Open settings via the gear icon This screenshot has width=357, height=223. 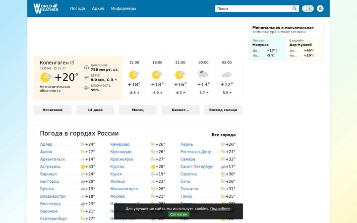coord(320,8)
